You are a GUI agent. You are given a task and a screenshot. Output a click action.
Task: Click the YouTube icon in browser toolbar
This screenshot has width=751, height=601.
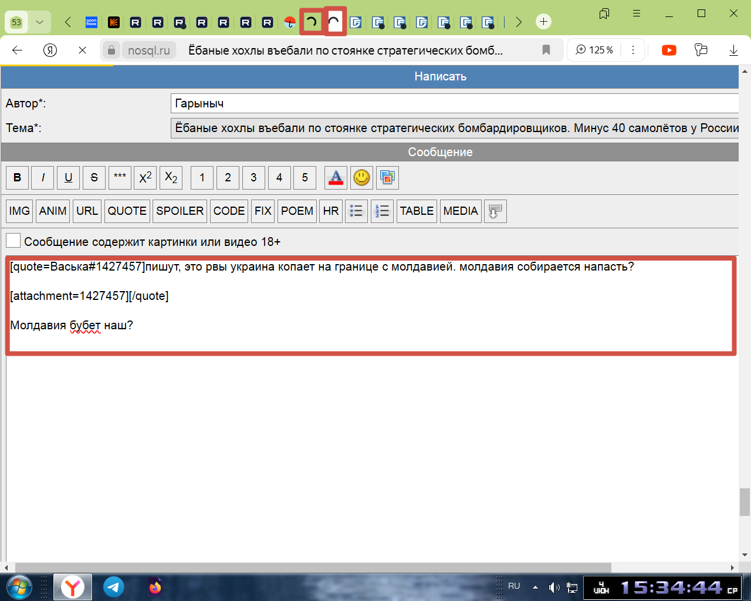point(669,50)
